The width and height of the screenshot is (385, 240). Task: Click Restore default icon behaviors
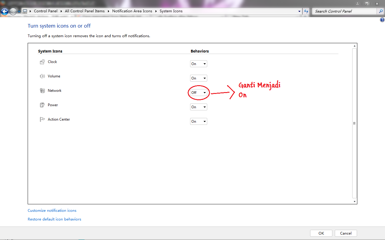point(54,219)
